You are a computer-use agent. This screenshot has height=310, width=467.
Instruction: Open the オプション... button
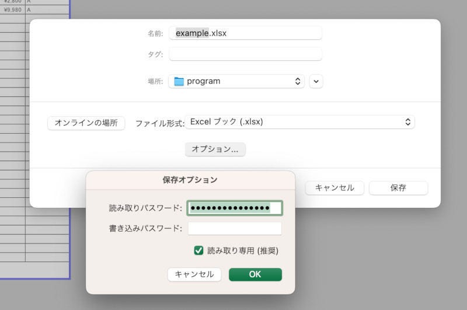tap(215, 149)
